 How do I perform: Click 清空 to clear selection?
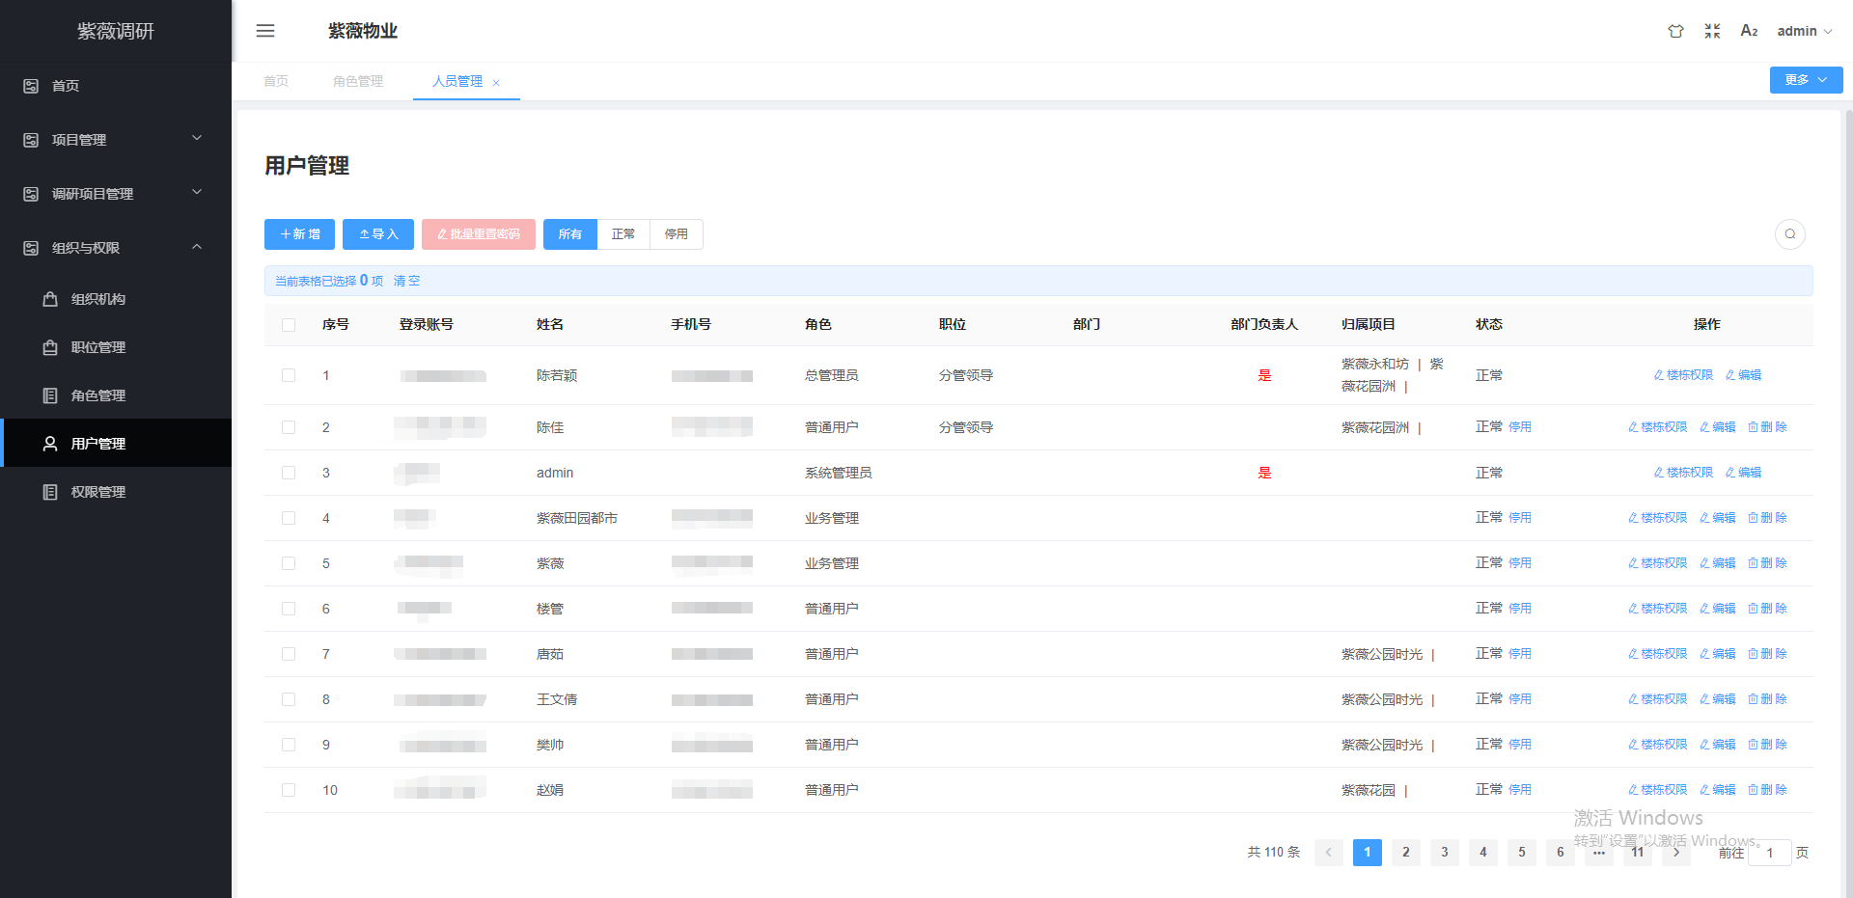pyautogui.click(x=407, y=281)
